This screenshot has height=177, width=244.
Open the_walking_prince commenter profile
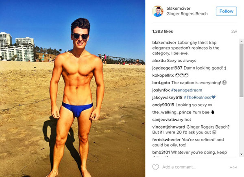[x=172, y=112]
